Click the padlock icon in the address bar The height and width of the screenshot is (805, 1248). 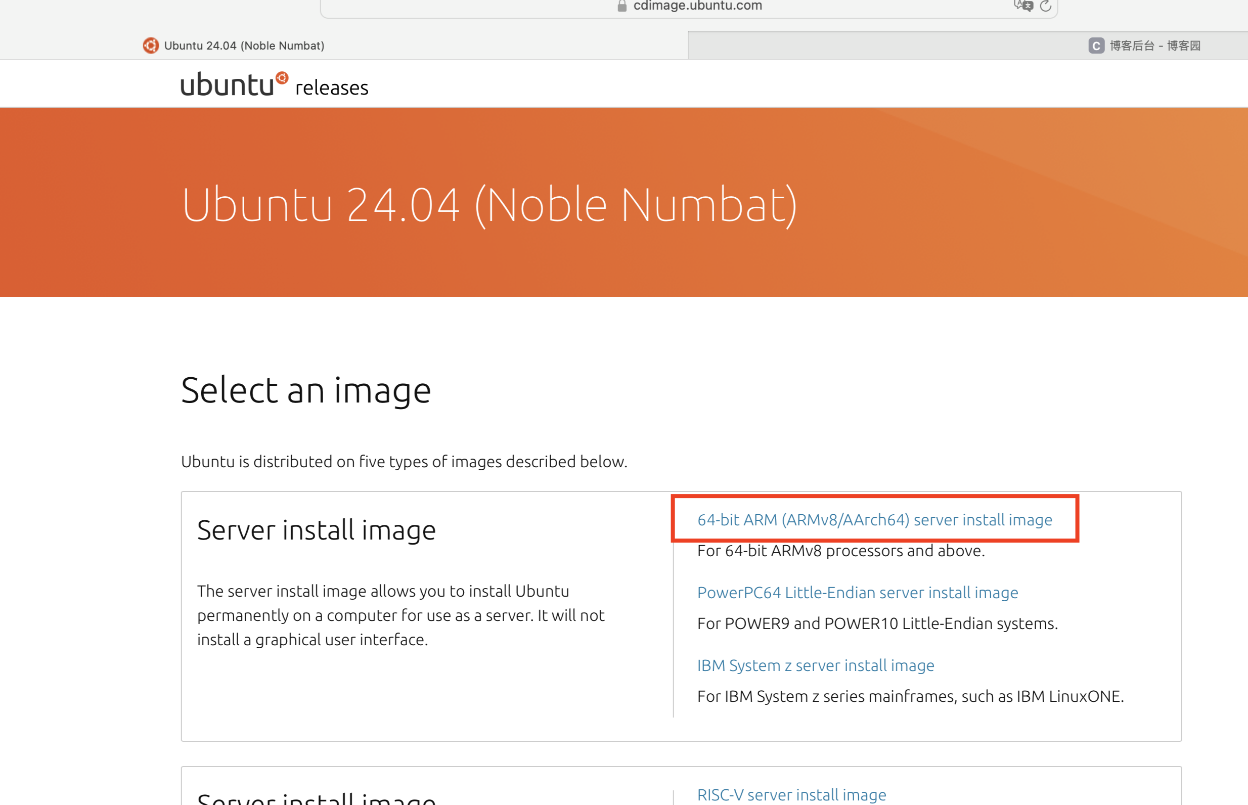click(x=621, y=5)
